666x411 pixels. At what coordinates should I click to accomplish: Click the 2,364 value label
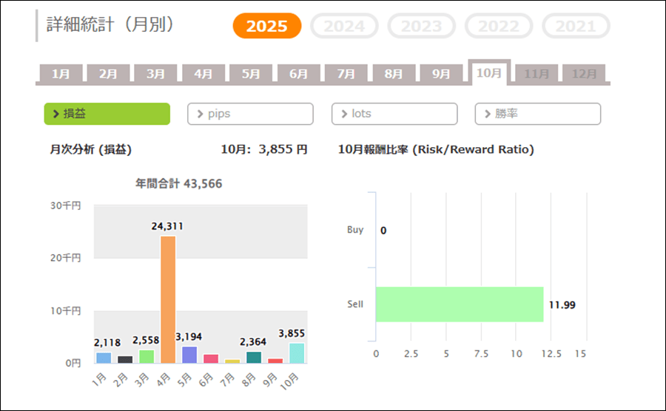(x=253, y=342)
